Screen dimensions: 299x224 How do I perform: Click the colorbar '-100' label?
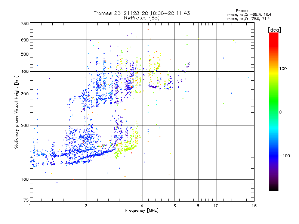click(284, 156)
